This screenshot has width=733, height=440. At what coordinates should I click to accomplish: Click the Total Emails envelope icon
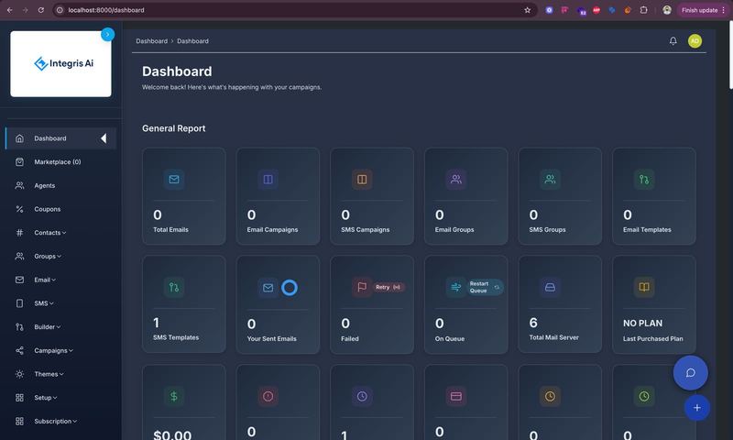pos(174,180)
